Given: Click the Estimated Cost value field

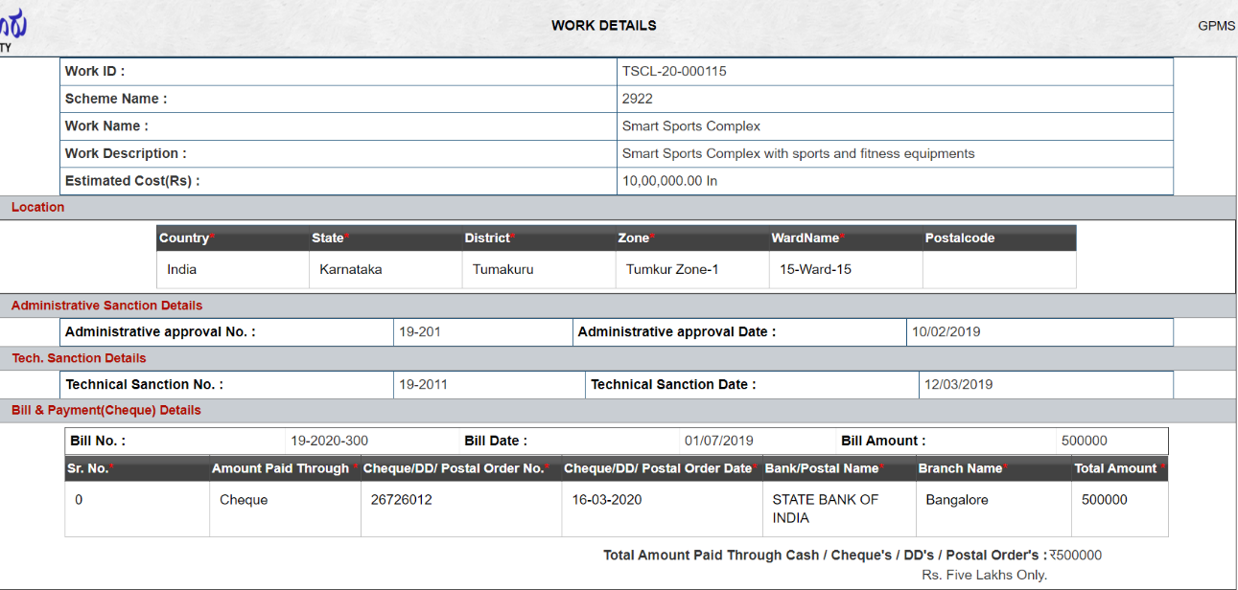Looking at the screenshot, I should click(x=669, y=181).
